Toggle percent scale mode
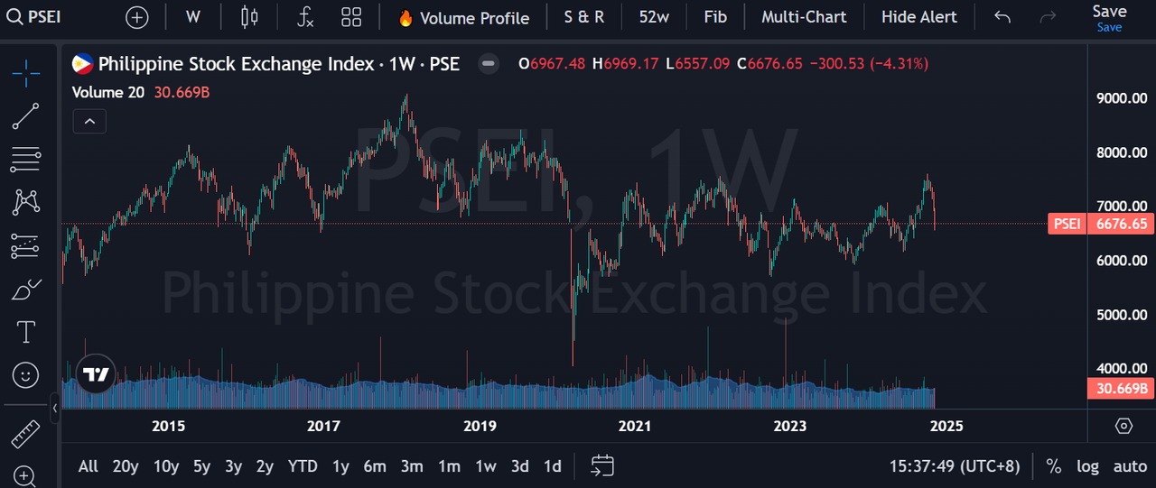The height and width of the screenshot is (488, 1156). pyautogui.click(x=1054, y=466)
